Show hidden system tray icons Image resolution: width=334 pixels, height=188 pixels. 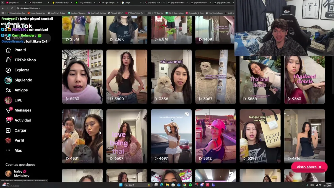point(303,185)
